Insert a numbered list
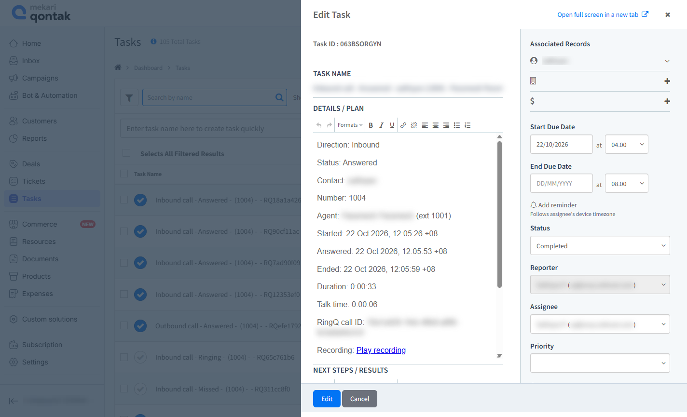 tap(467, 125)
